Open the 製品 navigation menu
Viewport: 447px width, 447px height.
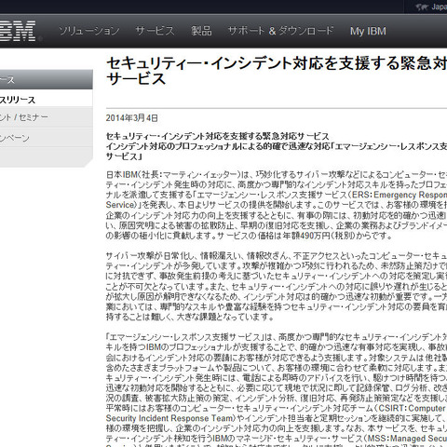point(201,31)
